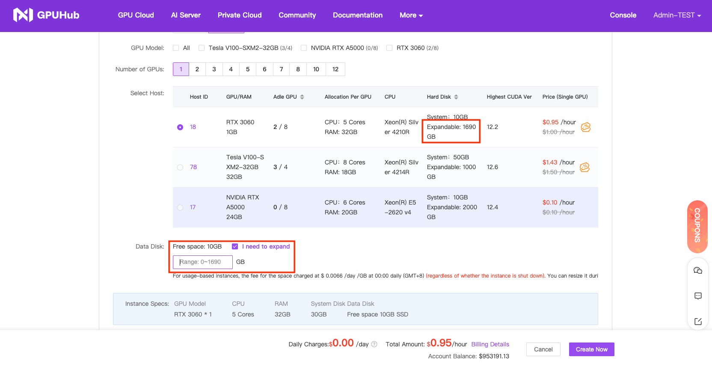
Task: Select 5 GPUs count
Action: [248, 69]
